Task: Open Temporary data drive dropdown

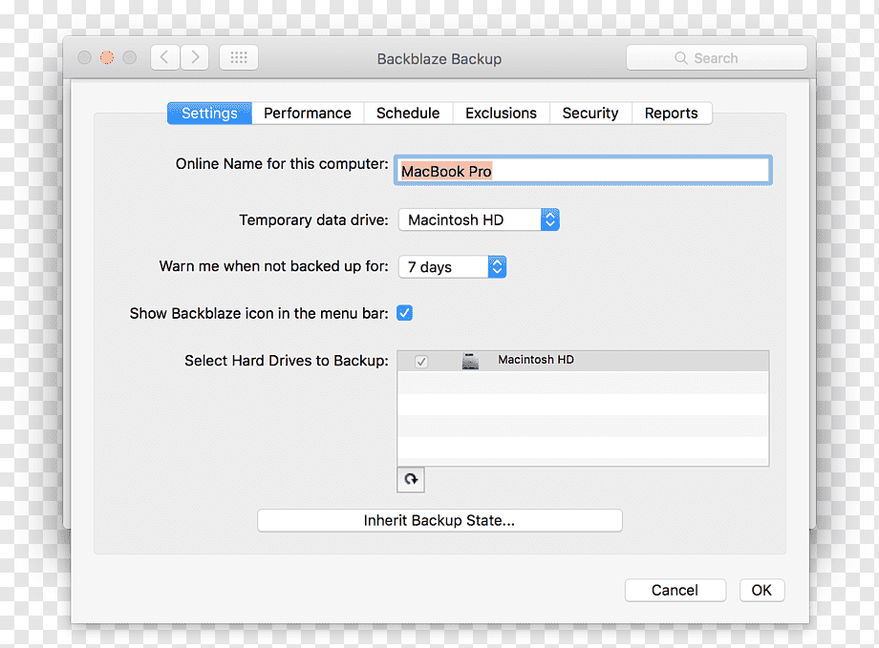Action: [x=479, y=219]
